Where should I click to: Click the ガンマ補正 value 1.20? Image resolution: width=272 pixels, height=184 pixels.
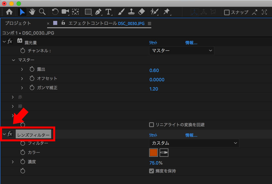[x=154, y=89]
